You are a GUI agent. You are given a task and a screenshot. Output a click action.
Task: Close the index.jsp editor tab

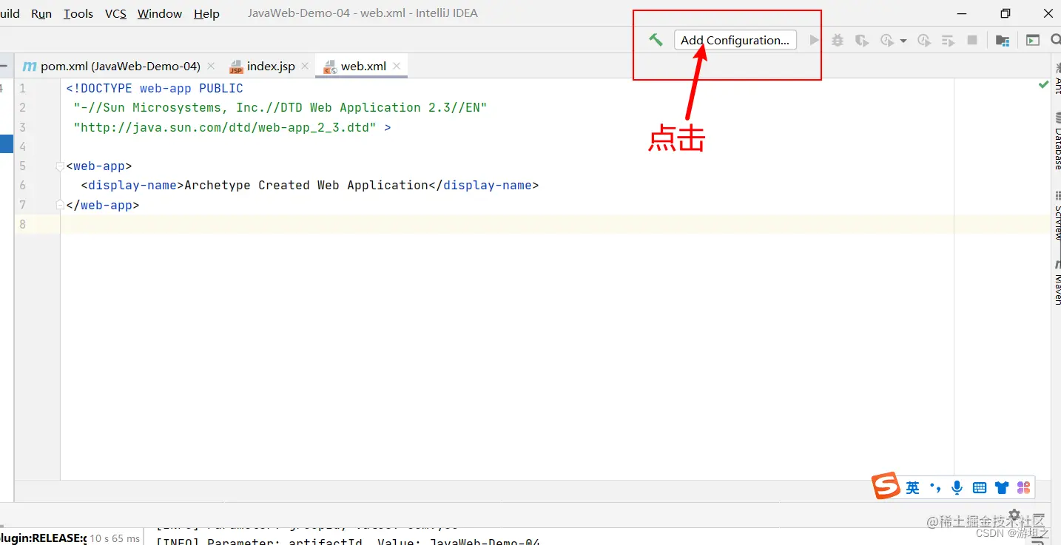305,66
